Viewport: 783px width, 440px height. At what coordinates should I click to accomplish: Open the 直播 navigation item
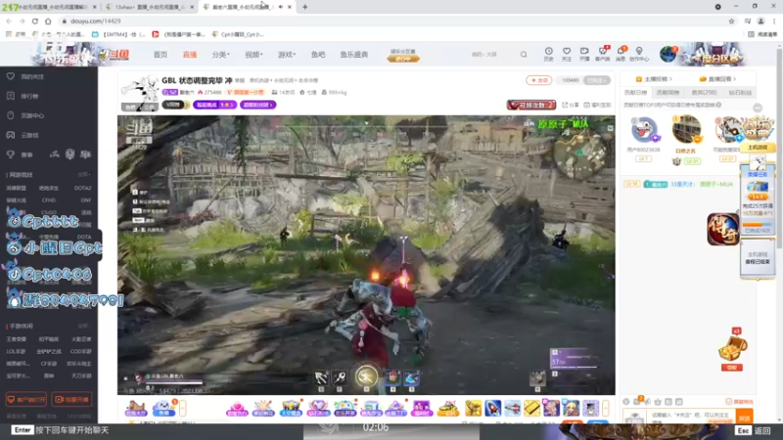(190, 55)
